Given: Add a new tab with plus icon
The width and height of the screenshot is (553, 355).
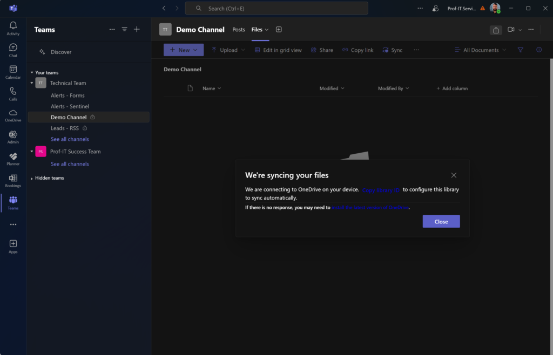Looking at the screenshot, I should click(x=279, y=30).
